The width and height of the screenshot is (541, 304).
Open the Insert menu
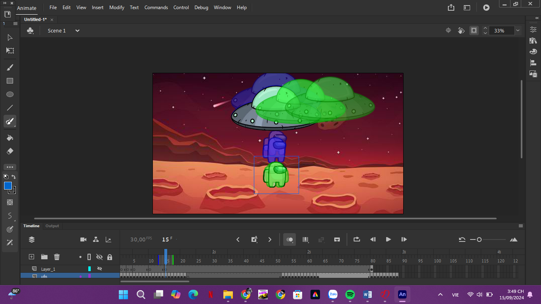click(97, 8)
